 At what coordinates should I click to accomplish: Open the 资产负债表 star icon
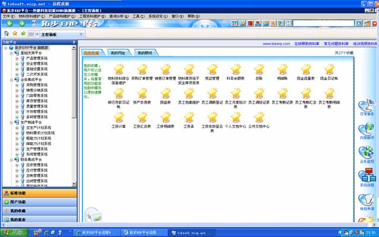point(142,92)
